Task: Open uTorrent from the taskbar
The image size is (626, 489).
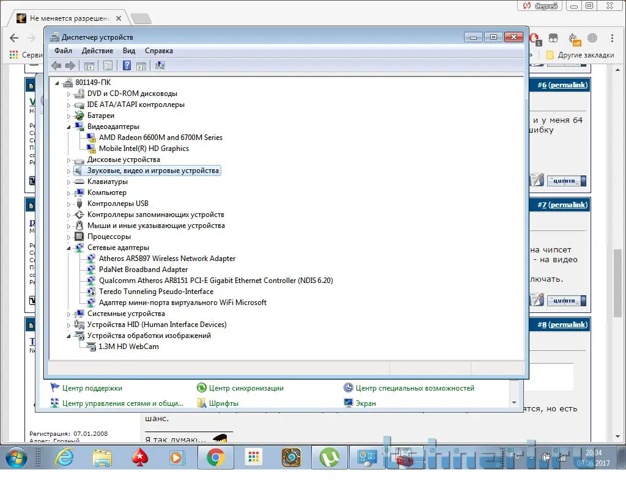Action: coord(330,457)
